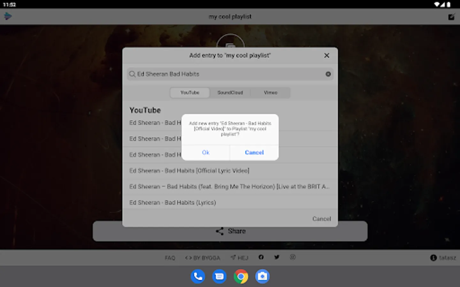Click the Share button
Screen dimensions: 460x287
[230, 231]
